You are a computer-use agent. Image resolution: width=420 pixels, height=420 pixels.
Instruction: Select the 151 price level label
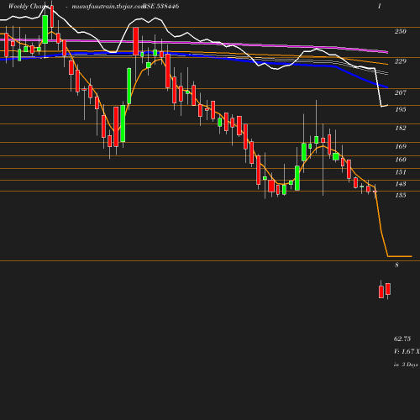[401, 172]
